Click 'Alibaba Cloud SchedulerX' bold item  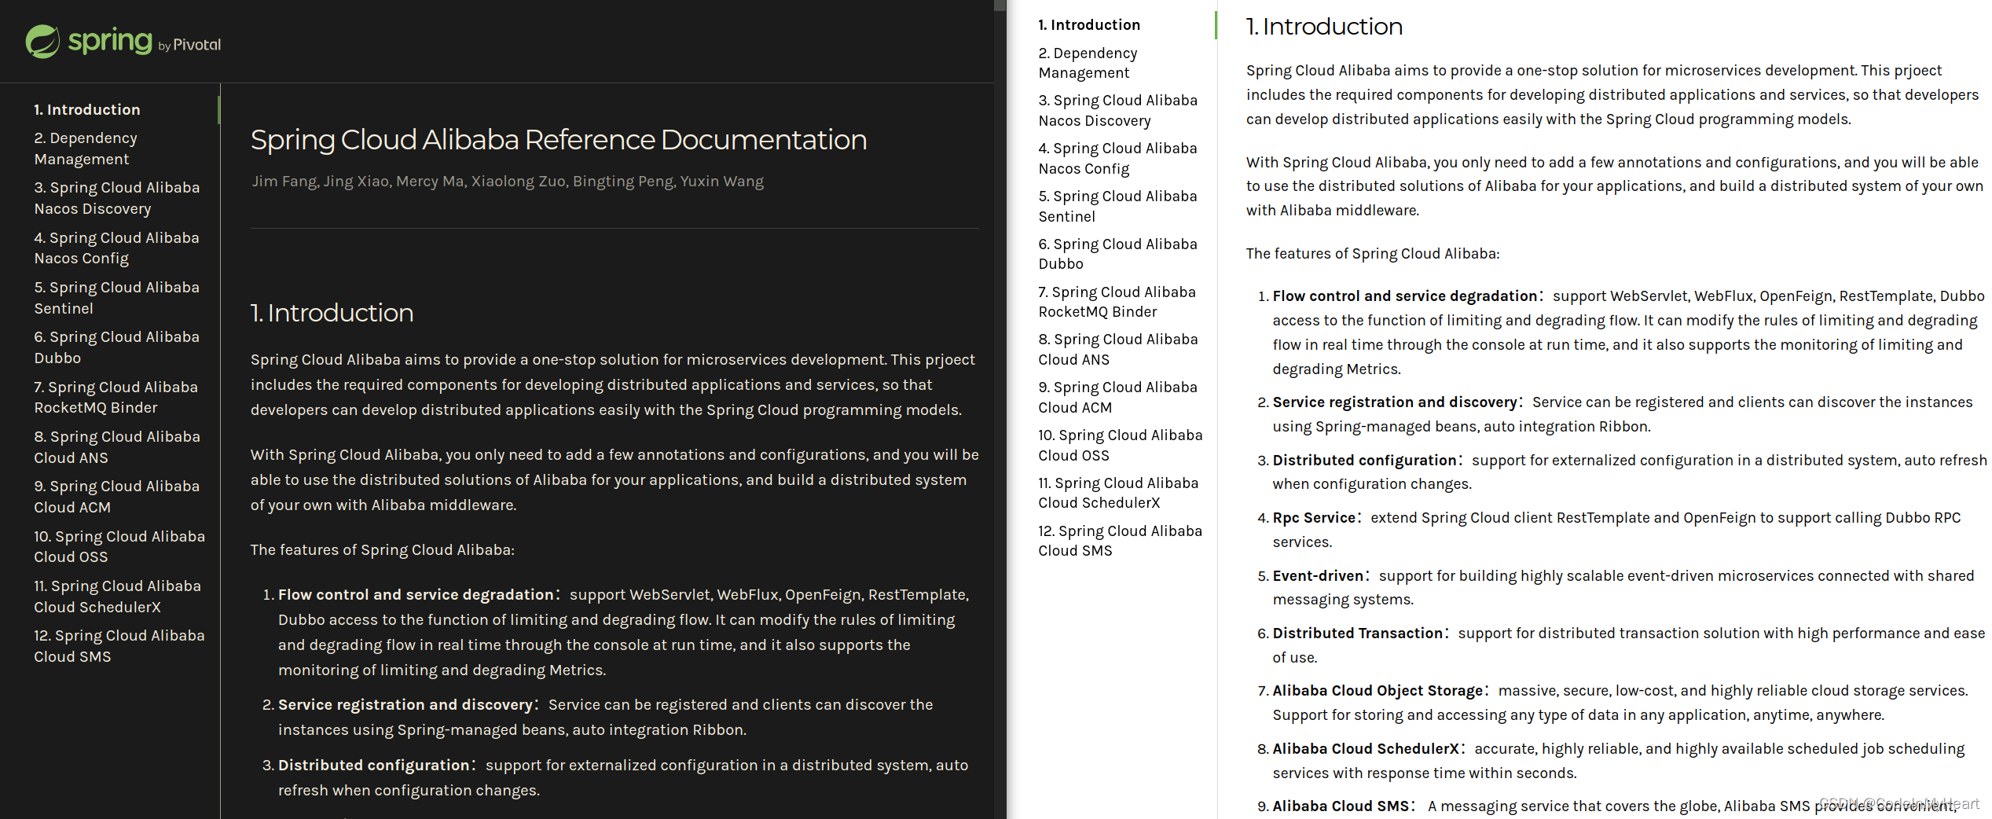click(x=1366, y=749)
